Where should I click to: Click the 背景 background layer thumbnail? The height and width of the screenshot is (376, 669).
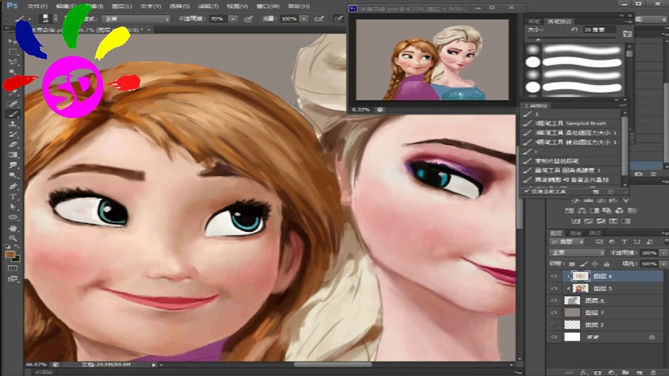[x=572, y=337]
